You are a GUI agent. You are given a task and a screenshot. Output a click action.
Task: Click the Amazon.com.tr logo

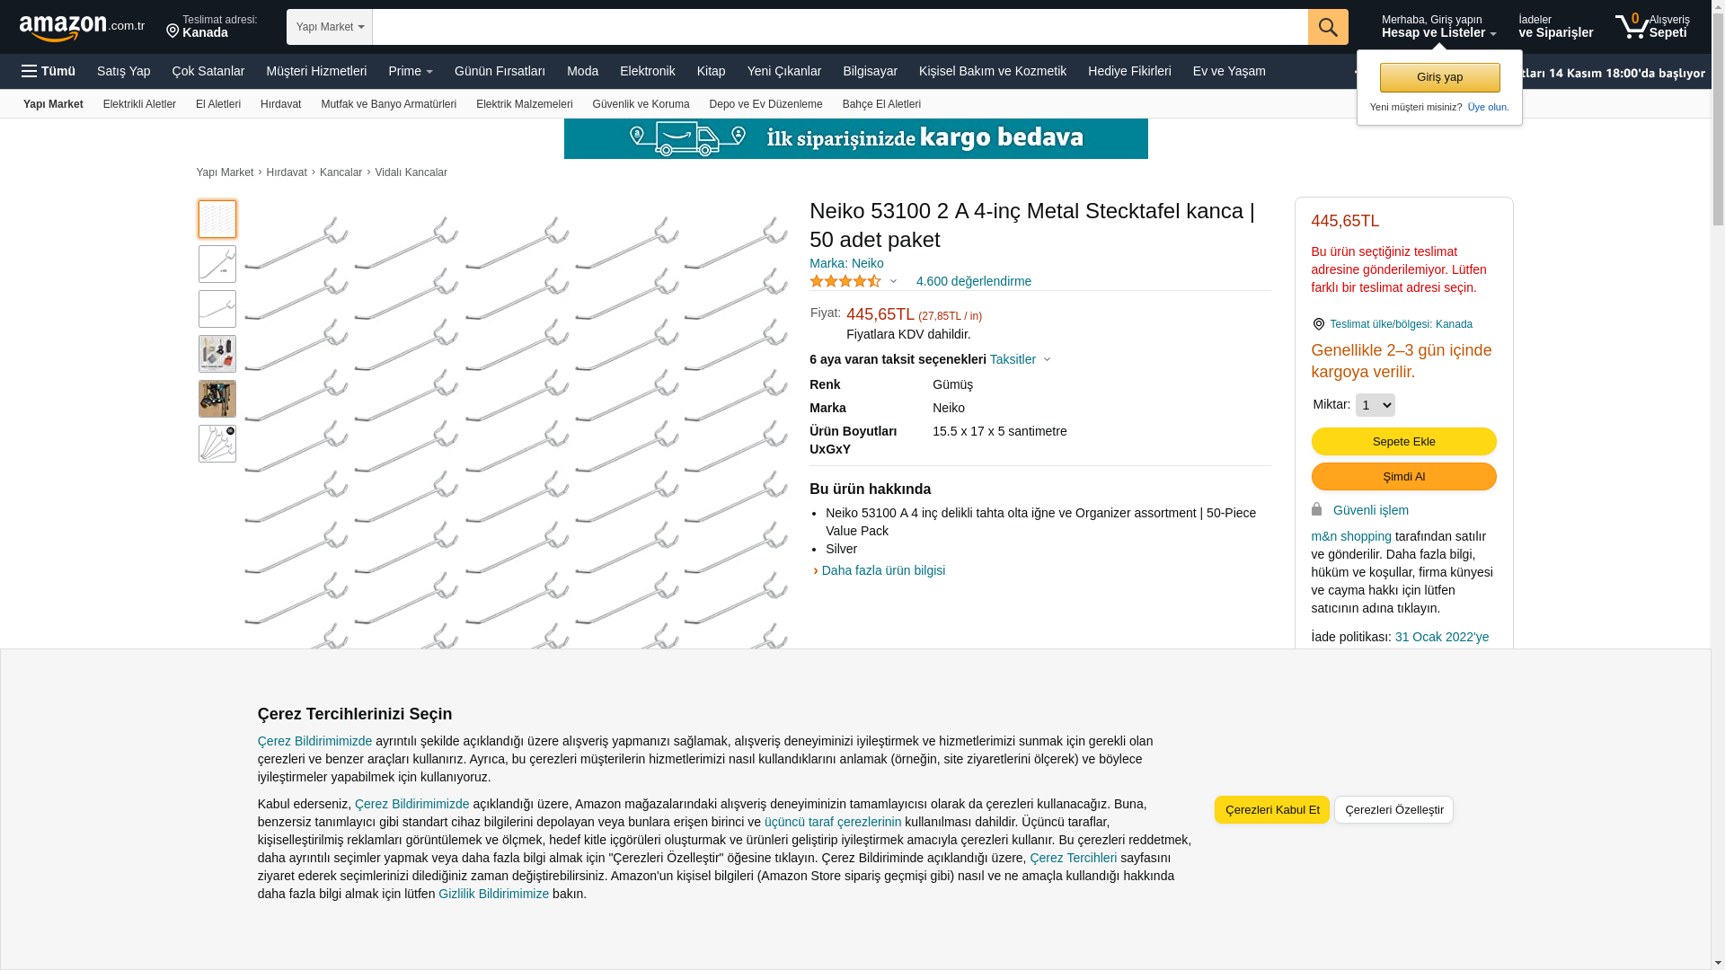(81, 28)
